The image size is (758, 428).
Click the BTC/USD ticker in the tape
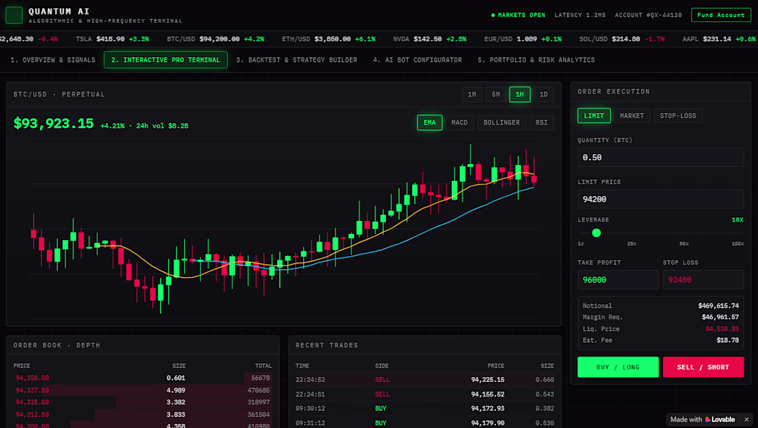(x=216, y=39)
